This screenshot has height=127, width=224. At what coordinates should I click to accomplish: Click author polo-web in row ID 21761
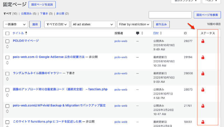[x=121, y=106]
